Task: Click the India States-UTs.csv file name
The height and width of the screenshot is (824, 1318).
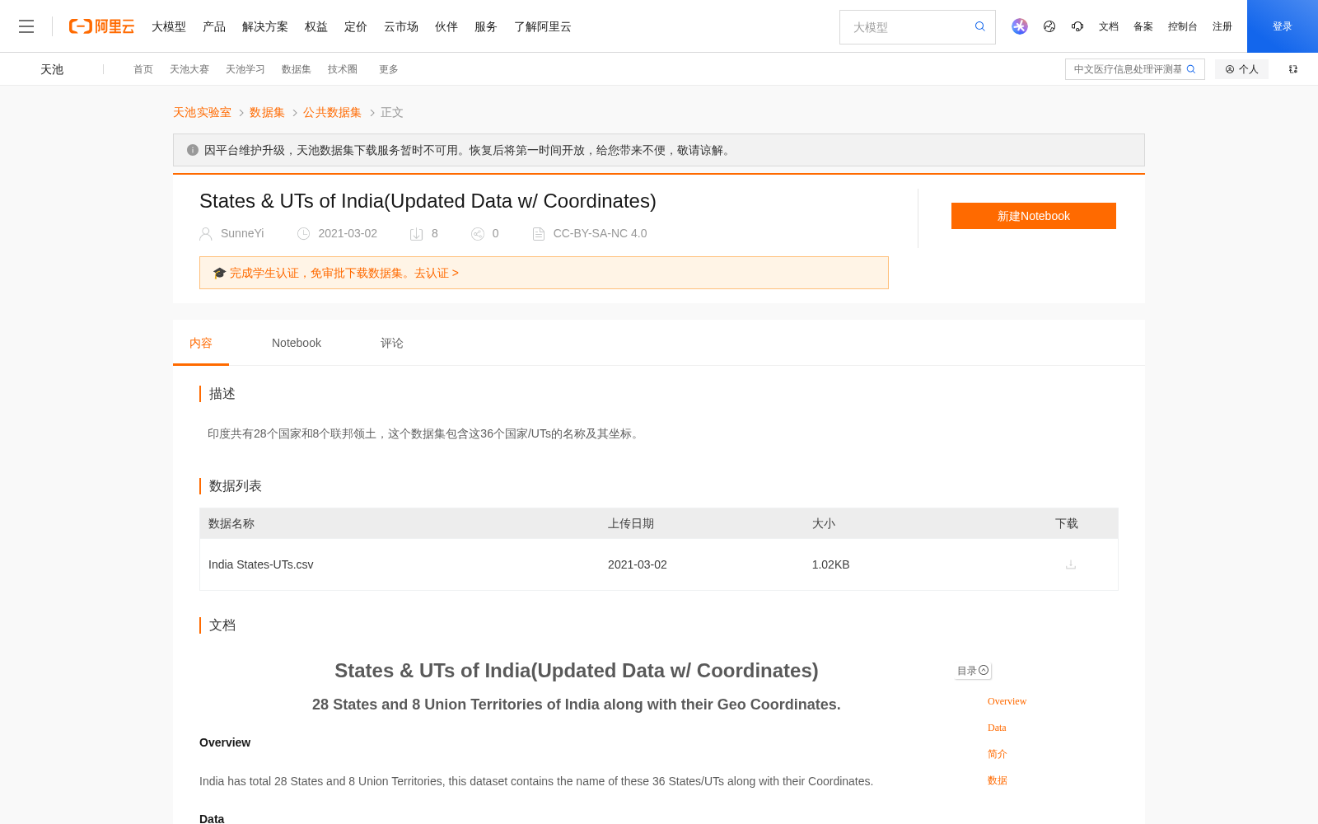Action: [x=261, y=564]
